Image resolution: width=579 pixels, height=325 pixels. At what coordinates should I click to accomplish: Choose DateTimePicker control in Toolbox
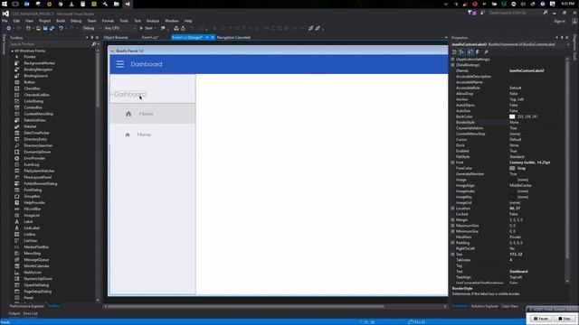[x=36, y=133]
